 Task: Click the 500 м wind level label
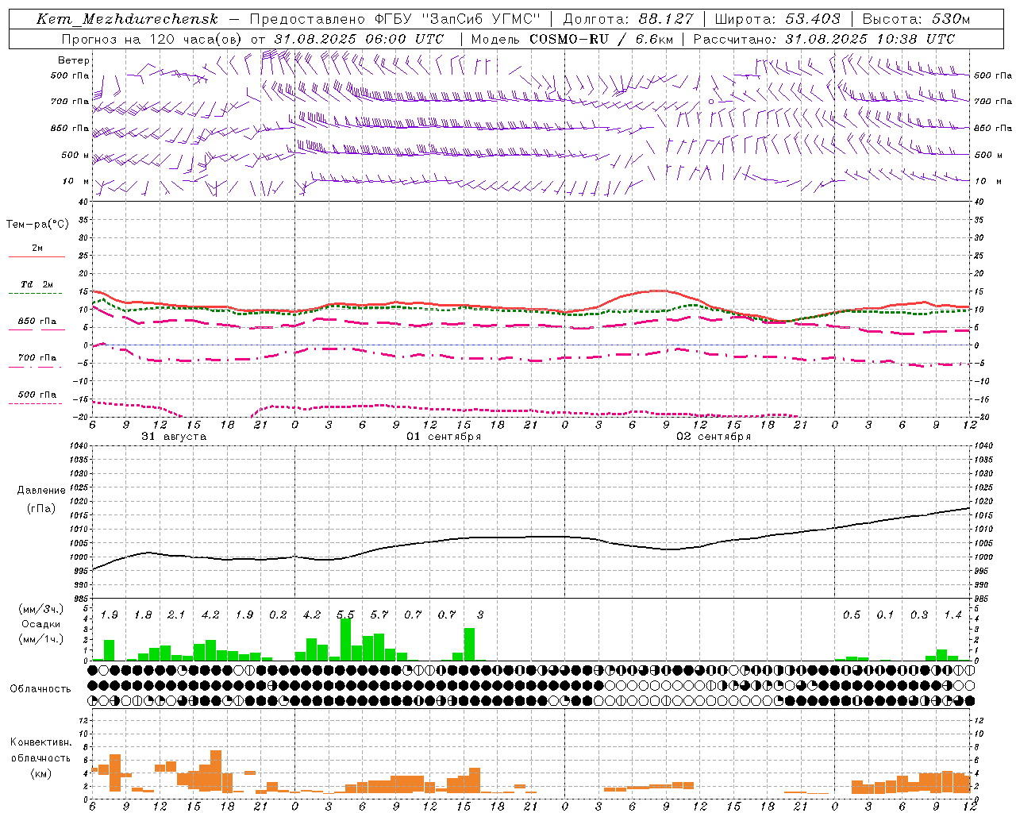(x=75, y=155)
